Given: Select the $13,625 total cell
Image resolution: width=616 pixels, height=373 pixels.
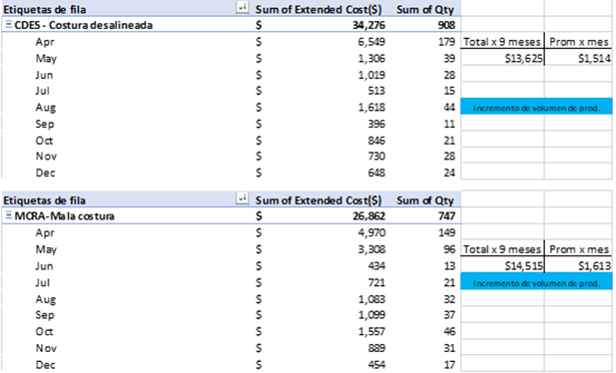Looking at the screenshot, I should point(502,59).
